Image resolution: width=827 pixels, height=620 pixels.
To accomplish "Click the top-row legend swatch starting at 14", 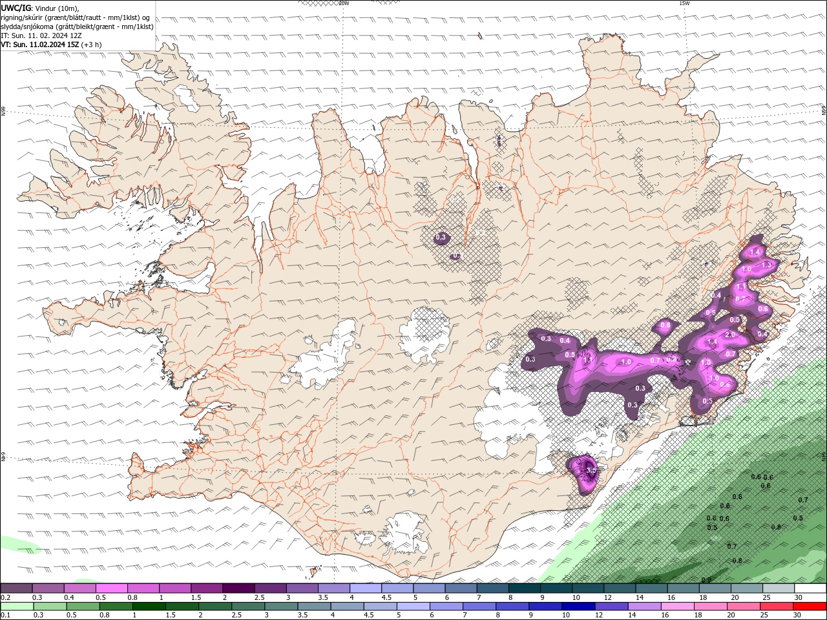I will coord(651,588).
